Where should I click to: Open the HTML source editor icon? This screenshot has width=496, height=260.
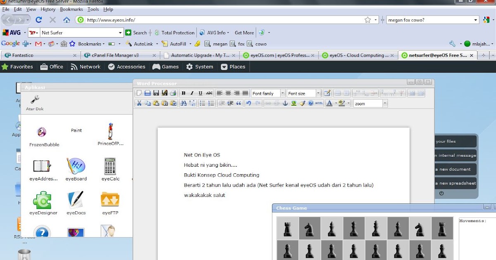[319, 103]
